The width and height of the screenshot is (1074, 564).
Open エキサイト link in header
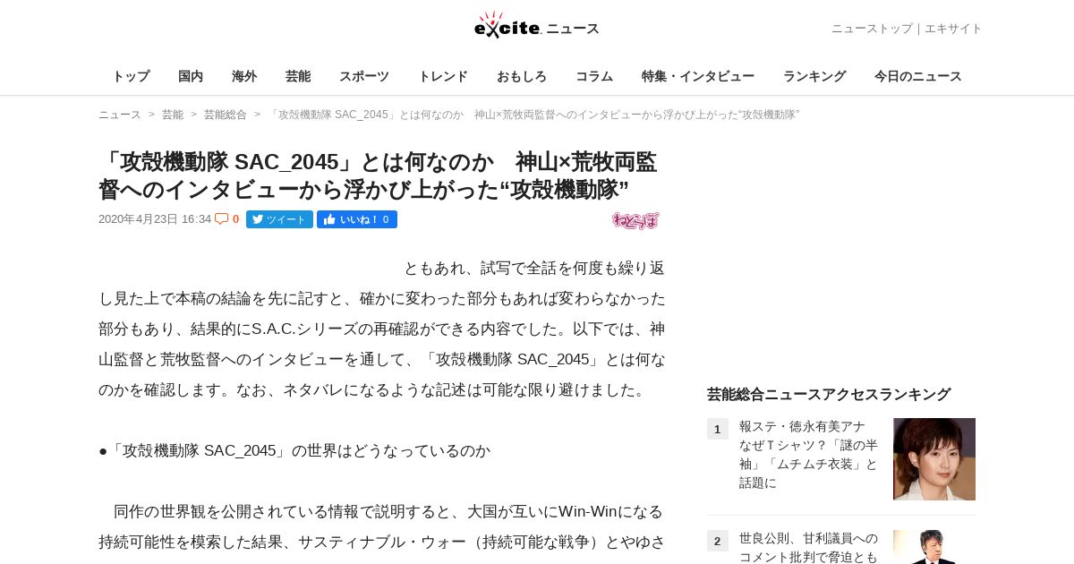pos(953,29)
